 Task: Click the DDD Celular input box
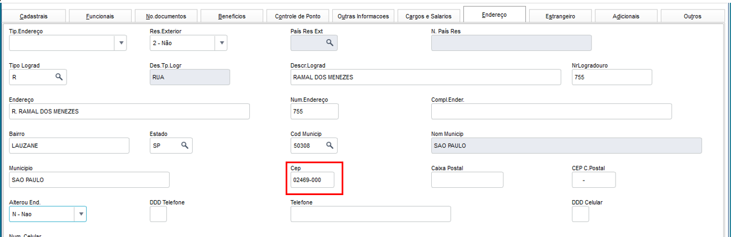pos(580,214)
